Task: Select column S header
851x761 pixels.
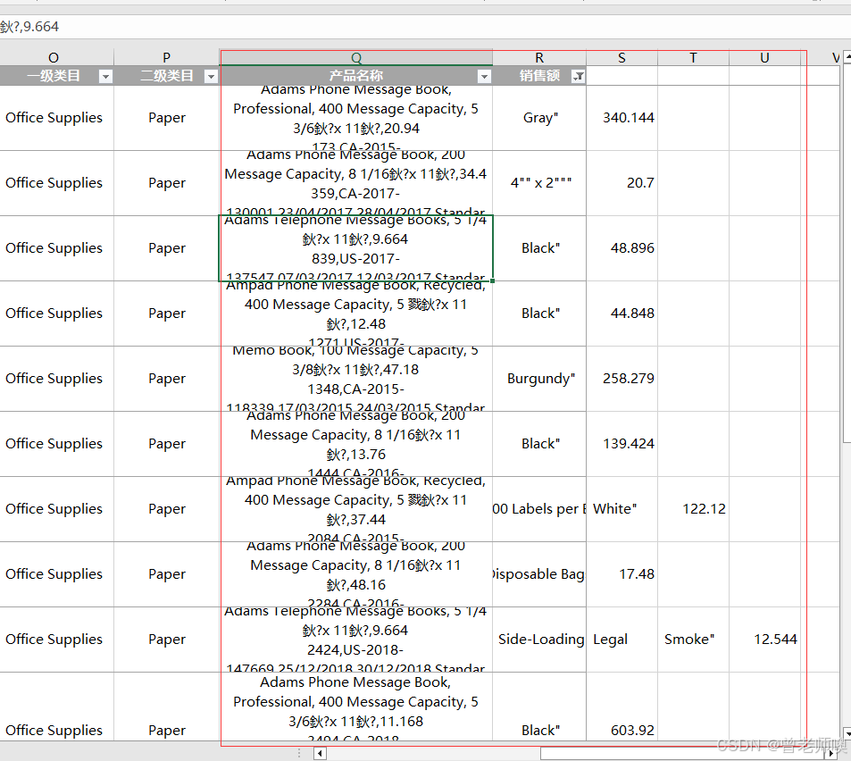Action: (x=622, y=57)
